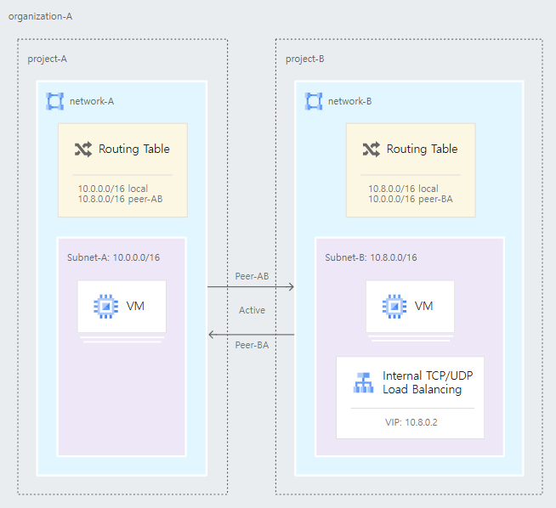Viewport: 556px width, 508px height.
Task: Select the project-A label
Action: pyautogui.click(x=47, y=59)
